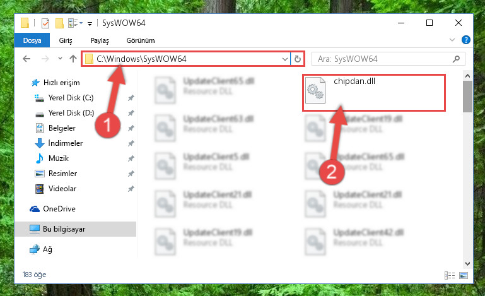Open the help question mark icon
485x296 pixels.
pos(466,40)
